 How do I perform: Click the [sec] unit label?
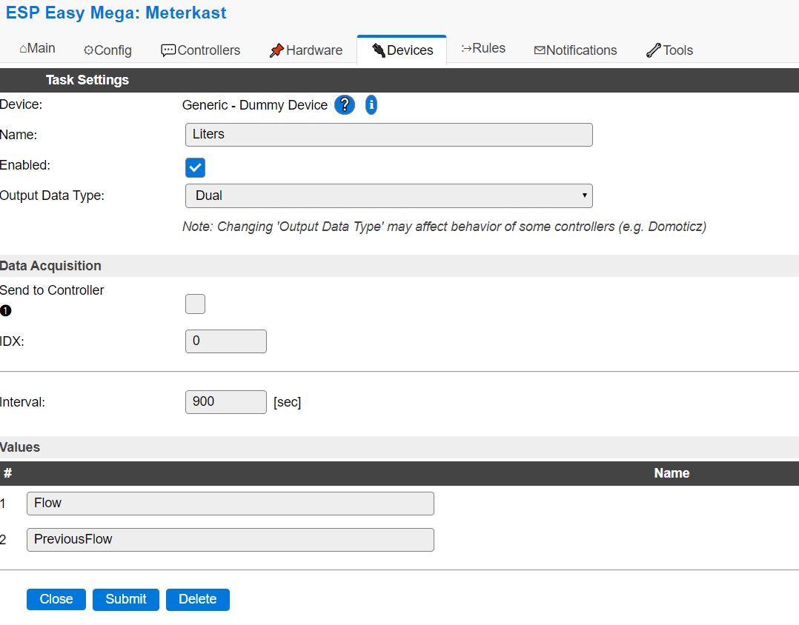point(288,402)
